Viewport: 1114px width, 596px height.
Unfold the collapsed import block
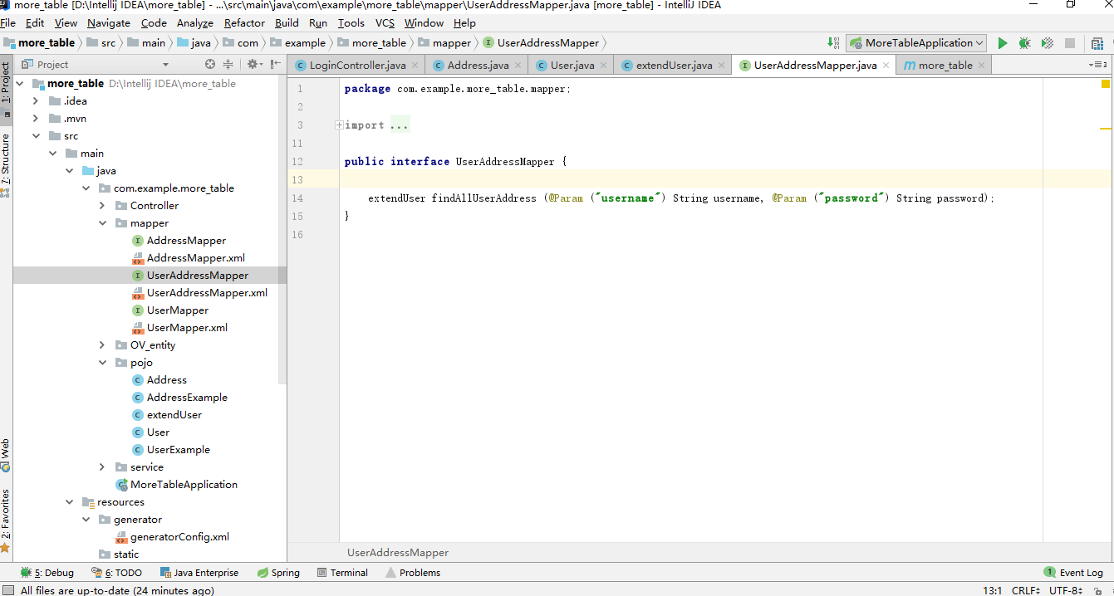point(339,125)
